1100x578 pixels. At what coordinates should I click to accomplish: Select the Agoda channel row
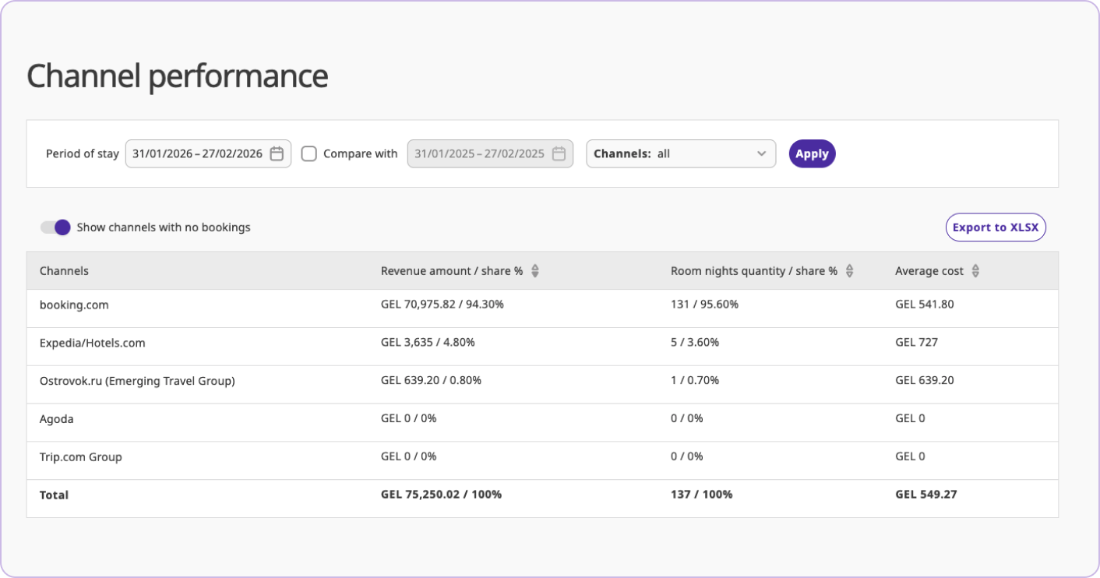click(x=57, y=419)
